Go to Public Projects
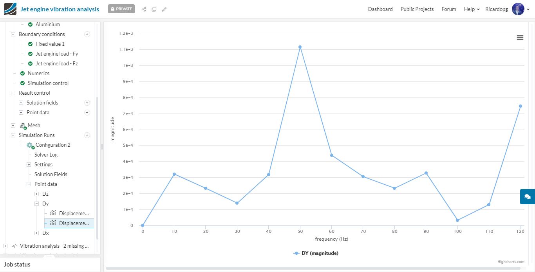Image resolution: width=535 pixels, height=272 pixels. click(x=417, y=9)
